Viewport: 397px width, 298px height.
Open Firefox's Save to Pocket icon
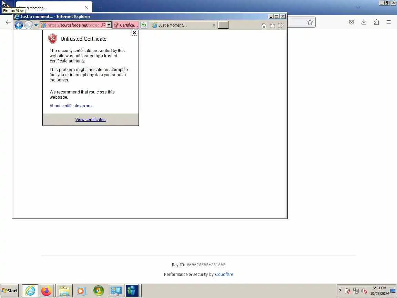coord(352,22)
